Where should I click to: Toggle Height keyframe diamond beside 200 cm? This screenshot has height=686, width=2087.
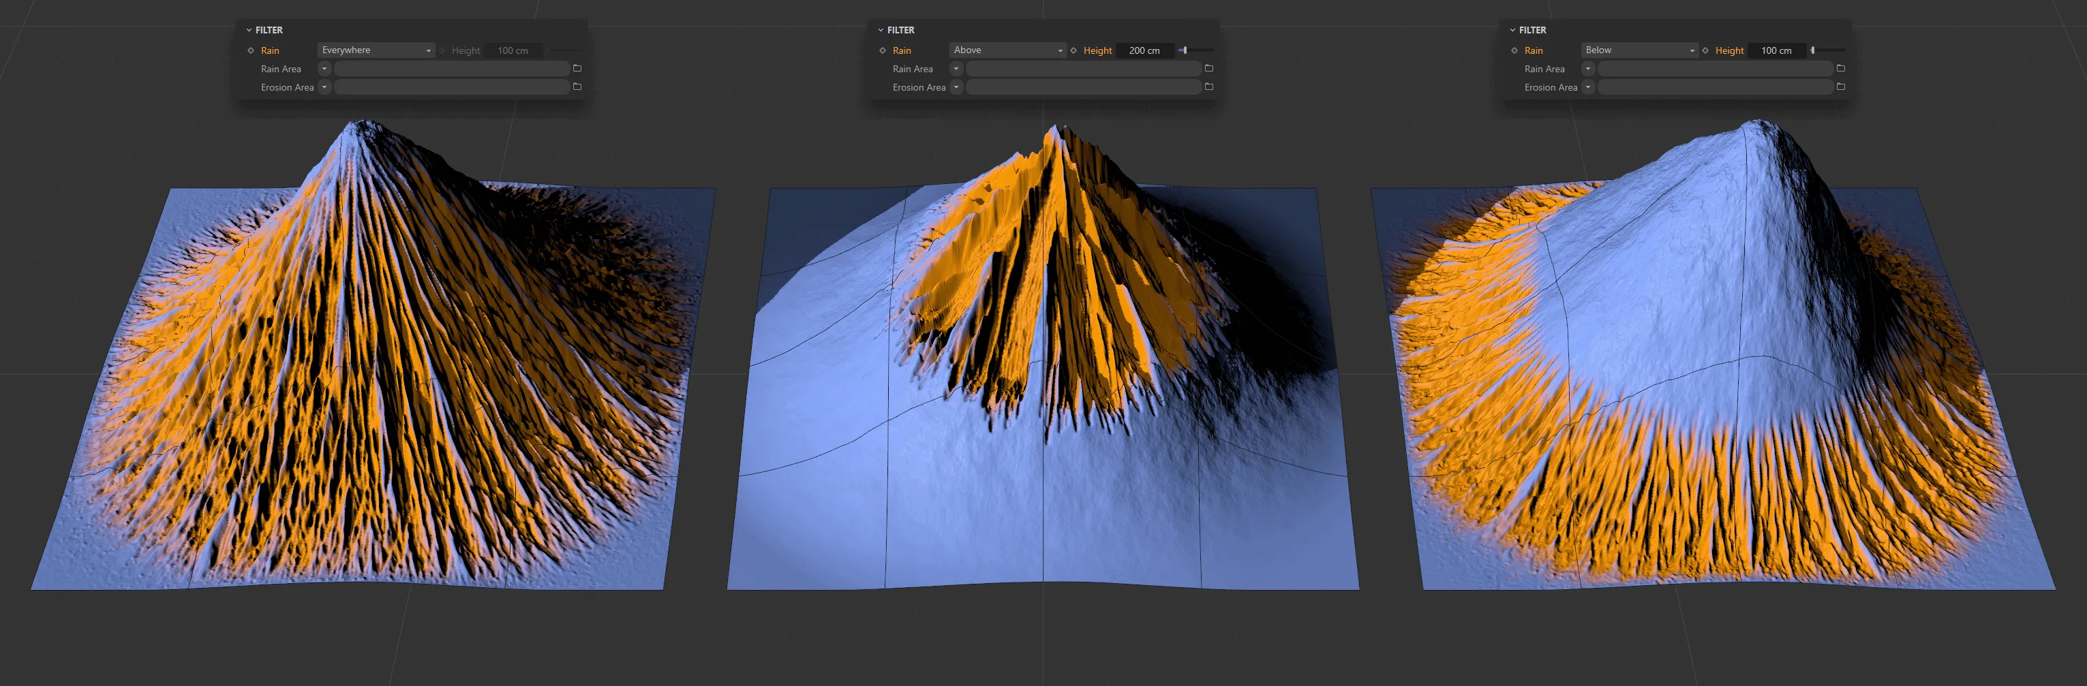point(1073,50)
